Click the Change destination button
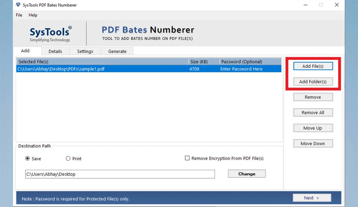The height and width of the screenshot is (207, 358). [247, 174]
